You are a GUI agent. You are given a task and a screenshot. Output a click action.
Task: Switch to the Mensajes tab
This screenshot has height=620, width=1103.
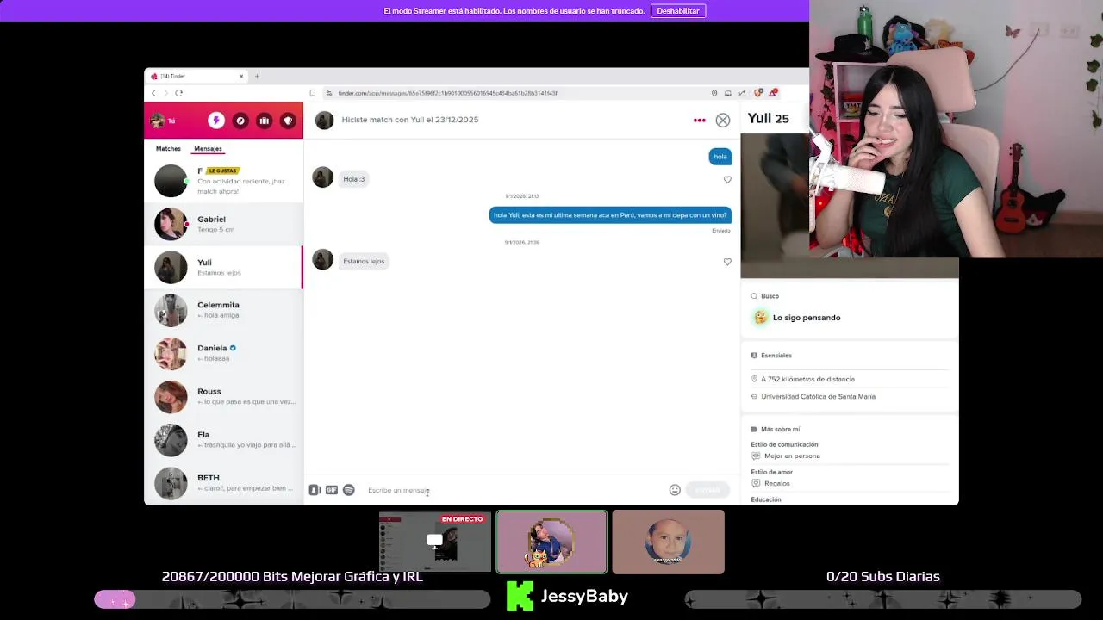pyautogui.click(x=208, y=149)
